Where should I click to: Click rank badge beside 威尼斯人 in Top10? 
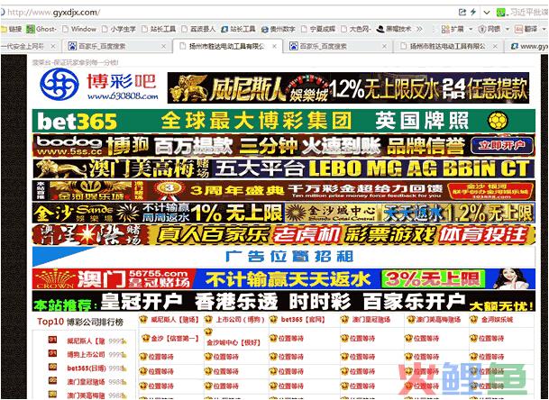[52, 340]
